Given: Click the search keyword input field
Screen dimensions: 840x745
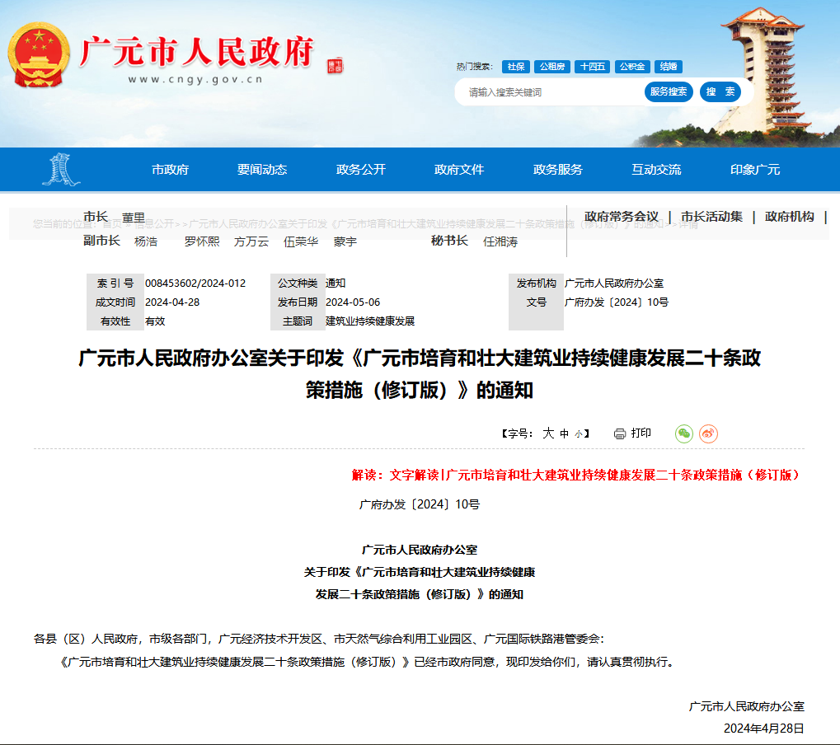Looking at the screenshot, I should coord(548,92).
